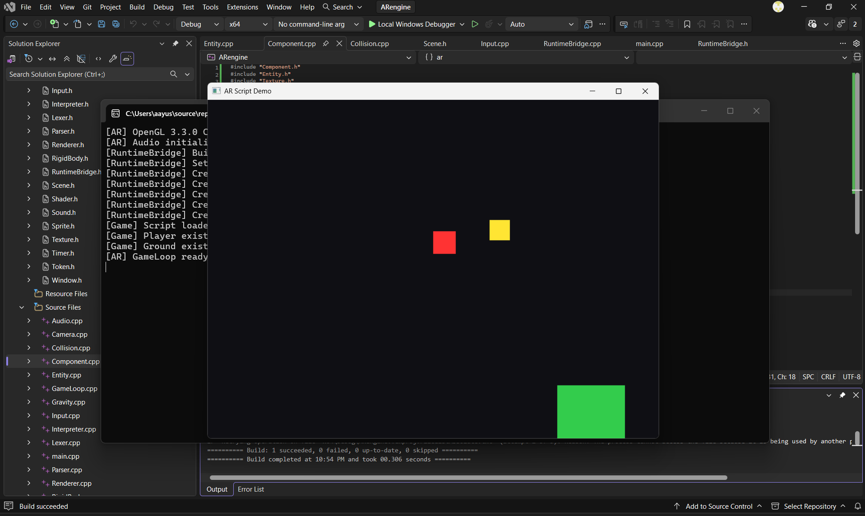Viewport: 865px width, 516px height.
Task: Open Properties wrench icon in Solution Explorer
Action: coord(113,59)
